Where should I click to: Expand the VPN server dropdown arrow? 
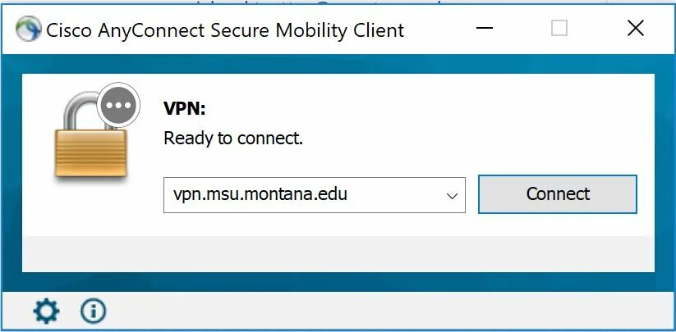point(451,195)
